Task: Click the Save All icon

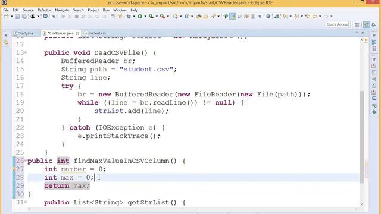Action: coord(24,16)
